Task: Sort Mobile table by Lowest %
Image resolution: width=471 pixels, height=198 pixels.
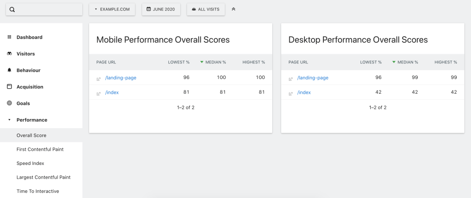Action: click(x=179, y=62)
